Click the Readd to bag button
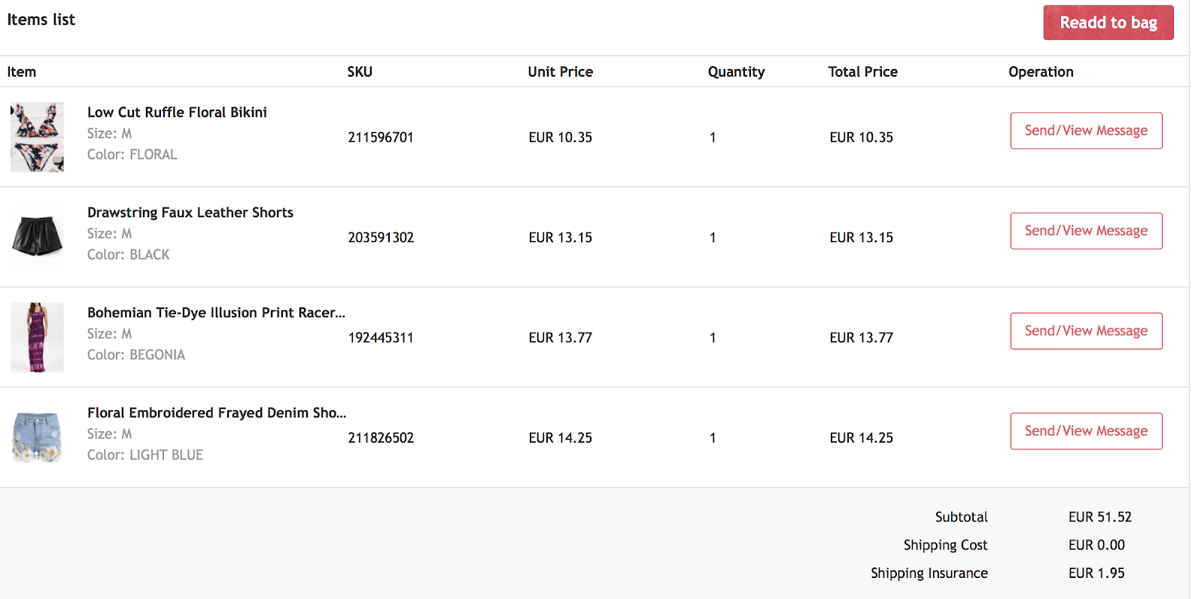This screenshot has width=1204, height=599. [1108, 23]
